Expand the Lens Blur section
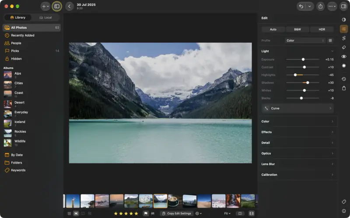 [297, 164]
